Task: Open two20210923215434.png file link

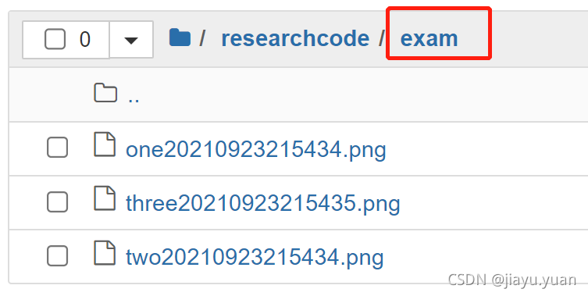Action: [x=255, y=257]
